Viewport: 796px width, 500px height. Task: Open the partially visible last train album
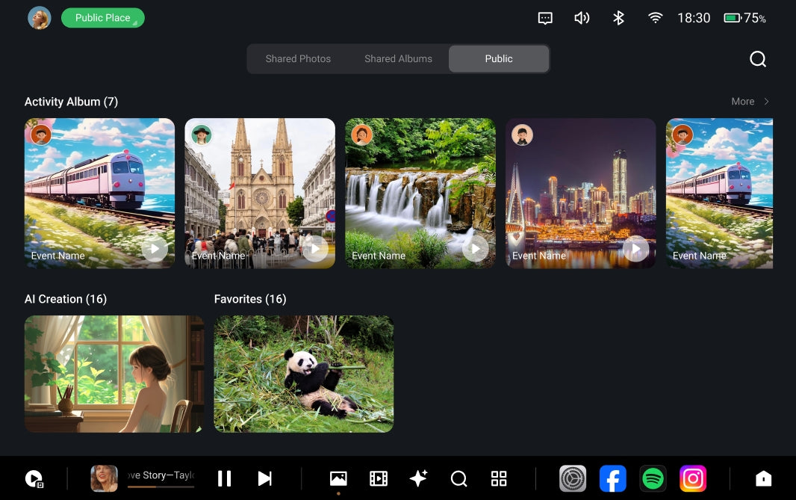719,193
